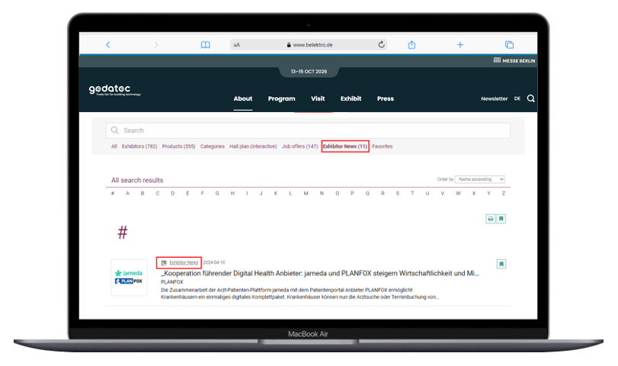Screen dimensions: 618x366
Task: Open the bookmarks book icon
Action: point(205,45)
